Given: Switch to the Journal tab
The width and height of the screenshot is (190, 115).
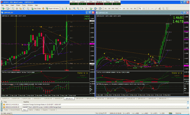Looking at the screenshot, I should (x=52, y=110).
